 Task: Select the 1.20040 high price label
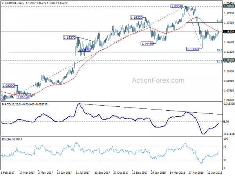coord(177,6)
